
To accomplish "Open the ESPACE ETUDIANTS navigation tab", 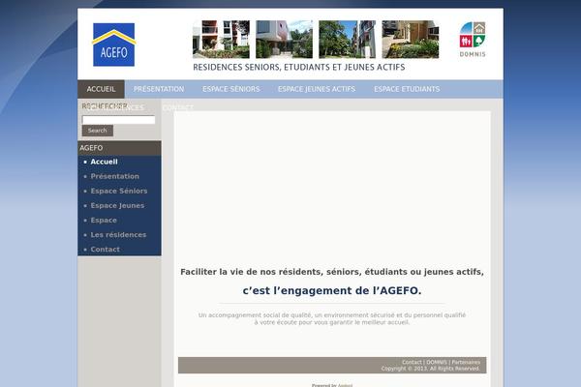I will pyautogui.click(x=407, y=89).
